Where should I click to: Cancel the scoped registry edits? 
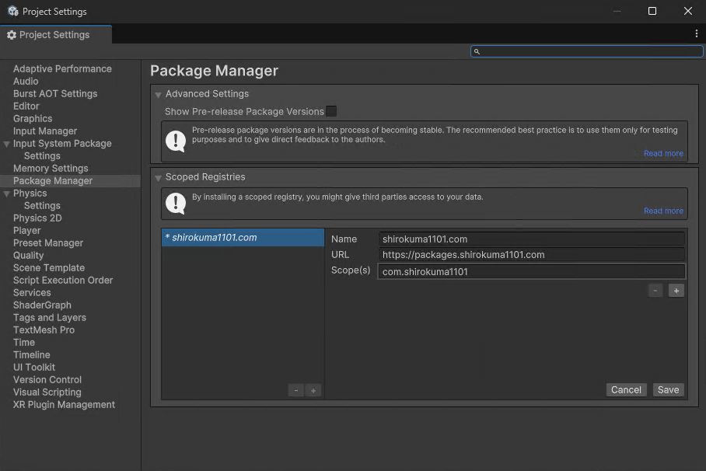pos(626,390)
